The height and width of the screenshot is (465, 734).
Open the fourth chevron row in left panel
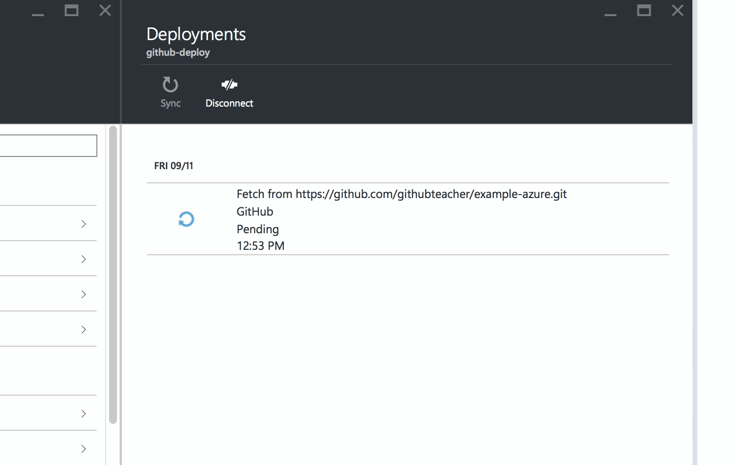click(x=84, y=329)
